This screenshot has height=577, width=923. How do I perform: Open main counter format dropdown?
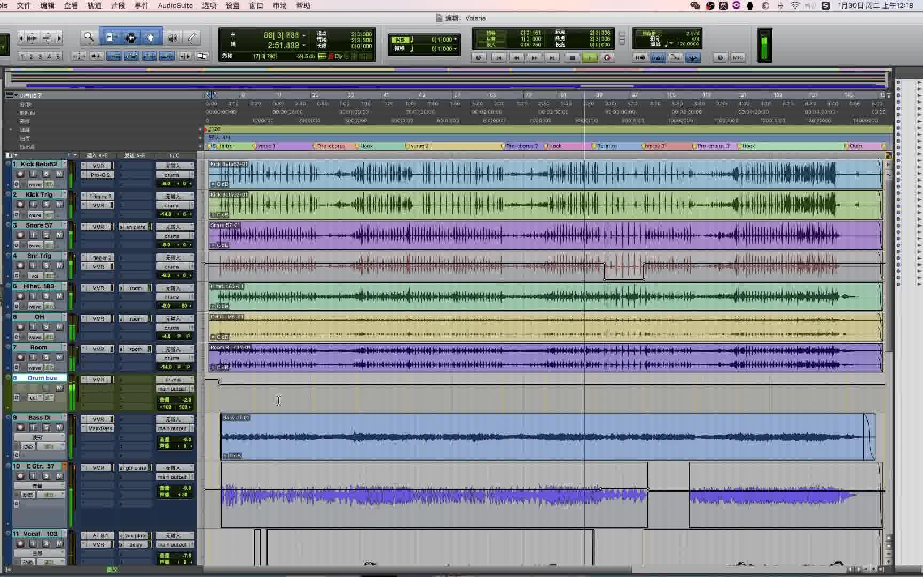[304, 35]
